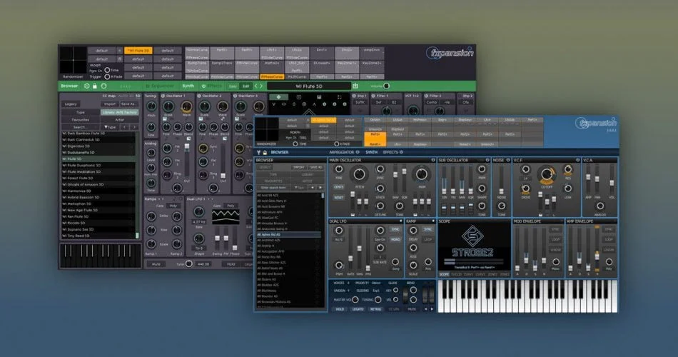The height and width of the screenshot is (357, 678).
Task: Select the X-Fade radio in Strobe2
Action: coord(336,144)
